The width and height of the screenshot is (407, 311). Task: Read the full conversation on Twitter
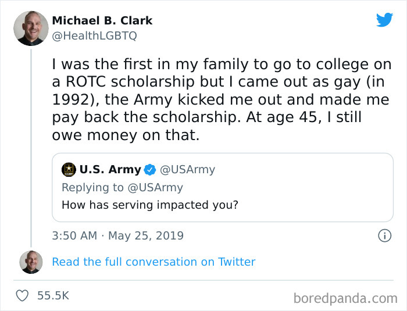click(153, 262)
